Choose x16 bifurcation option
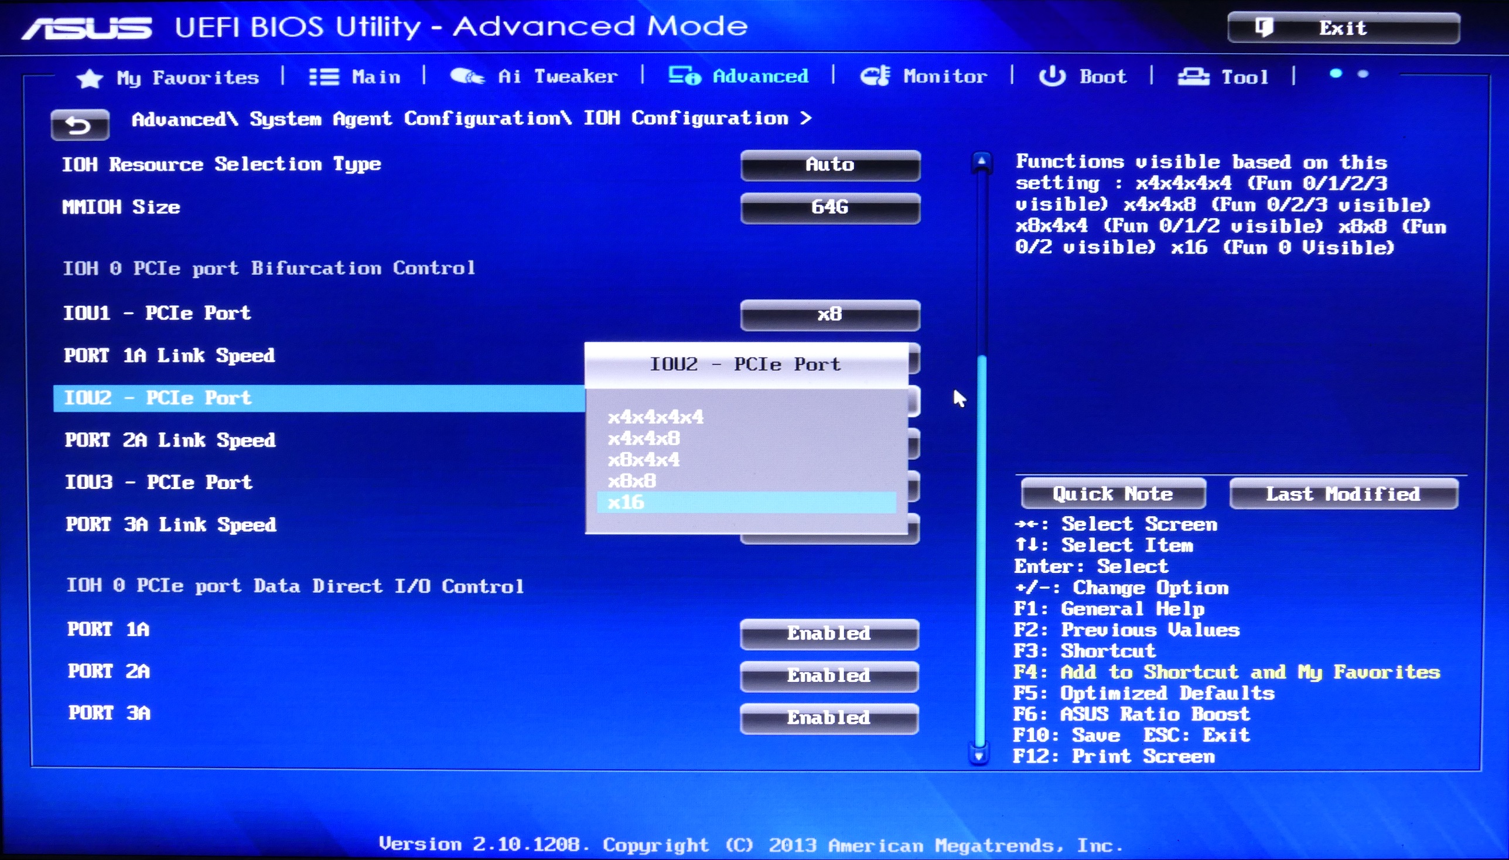1509x860 pixels. (x=746, y=502)
